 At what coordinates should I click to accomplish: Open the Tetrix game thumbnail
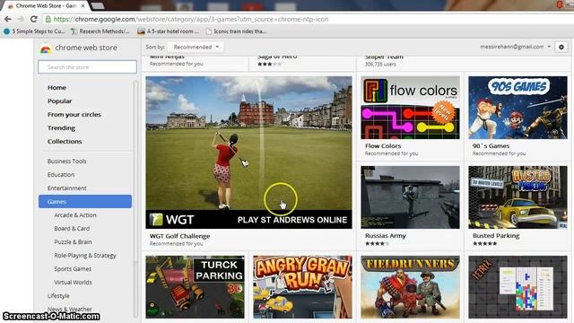click(x=517, y=287)
